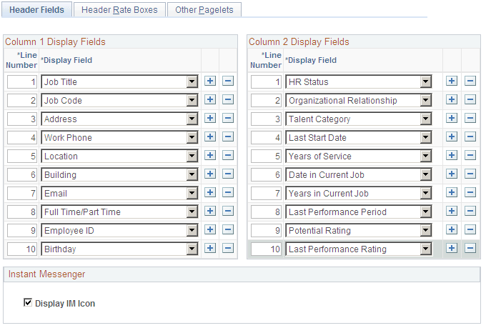The image size is (486, 328).
Task: Uncheck the Display IM Icon checkbox
Action: tap(28, 302)
